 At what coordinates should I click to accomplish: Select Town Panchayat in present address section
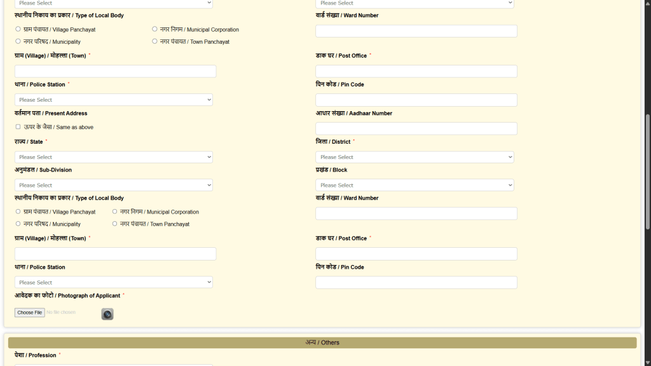click(x=114, y=224)
